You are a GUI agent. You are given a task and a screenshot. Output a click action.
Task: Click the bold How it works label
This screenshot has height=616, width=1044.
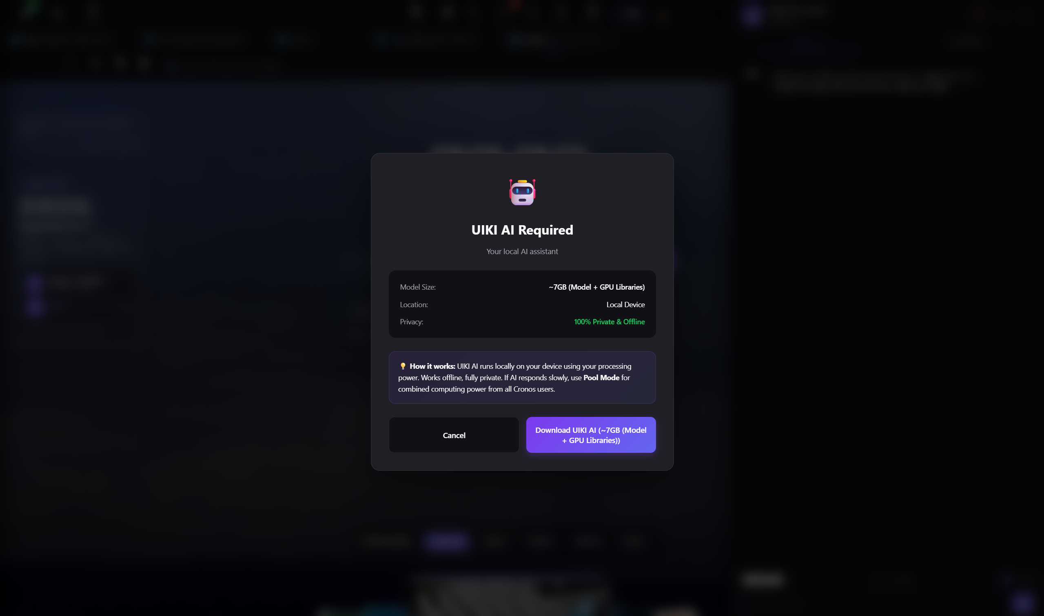click(x=432, y=366)
